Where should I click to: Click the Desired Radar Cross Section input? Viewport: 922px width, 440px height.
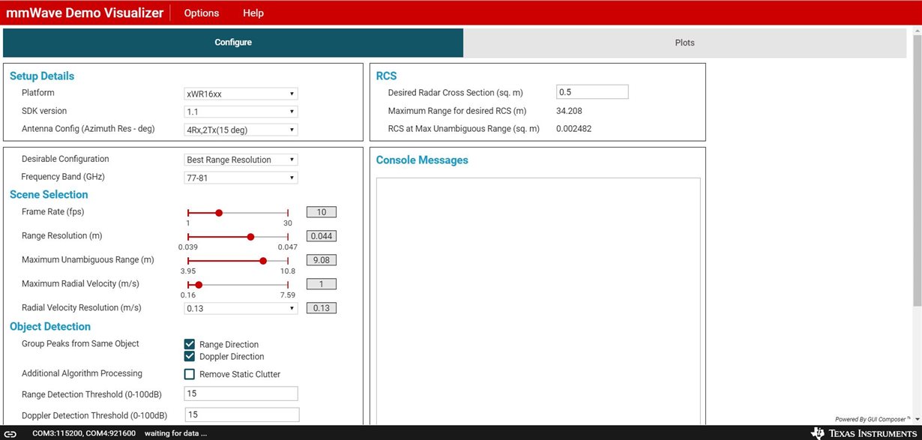click(592, 91)
